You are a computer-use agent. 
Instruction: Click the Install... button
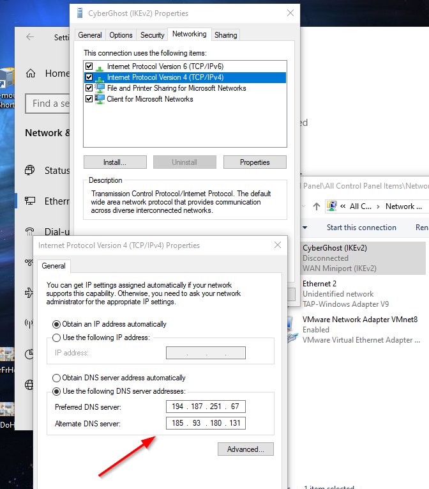tap(115, 162)
